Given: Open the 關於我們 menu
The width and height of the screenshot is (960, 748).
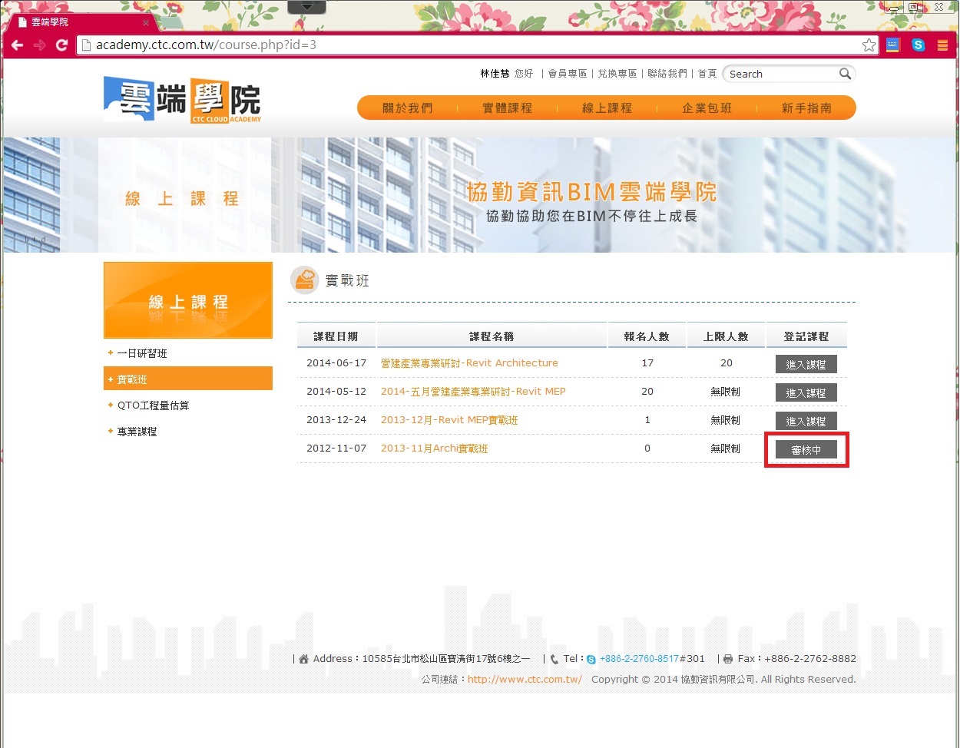Looking at the screenshot, I should pos(408,108).
